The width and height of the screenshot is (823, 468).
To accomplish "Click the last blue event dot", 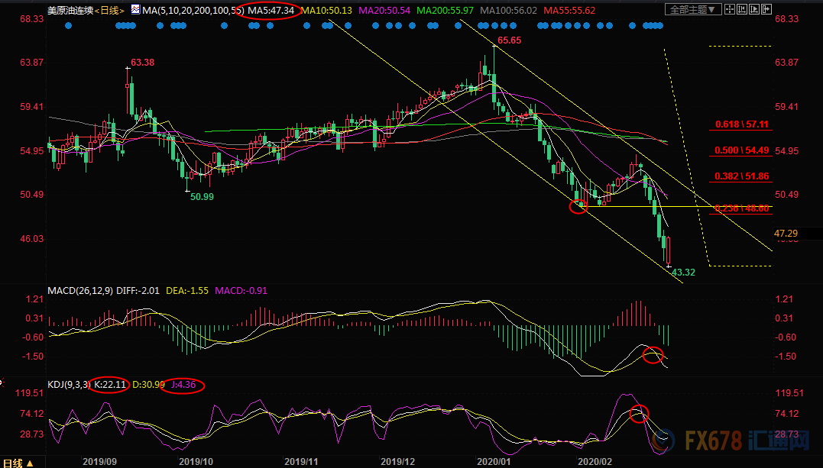I will pos(659,26).
